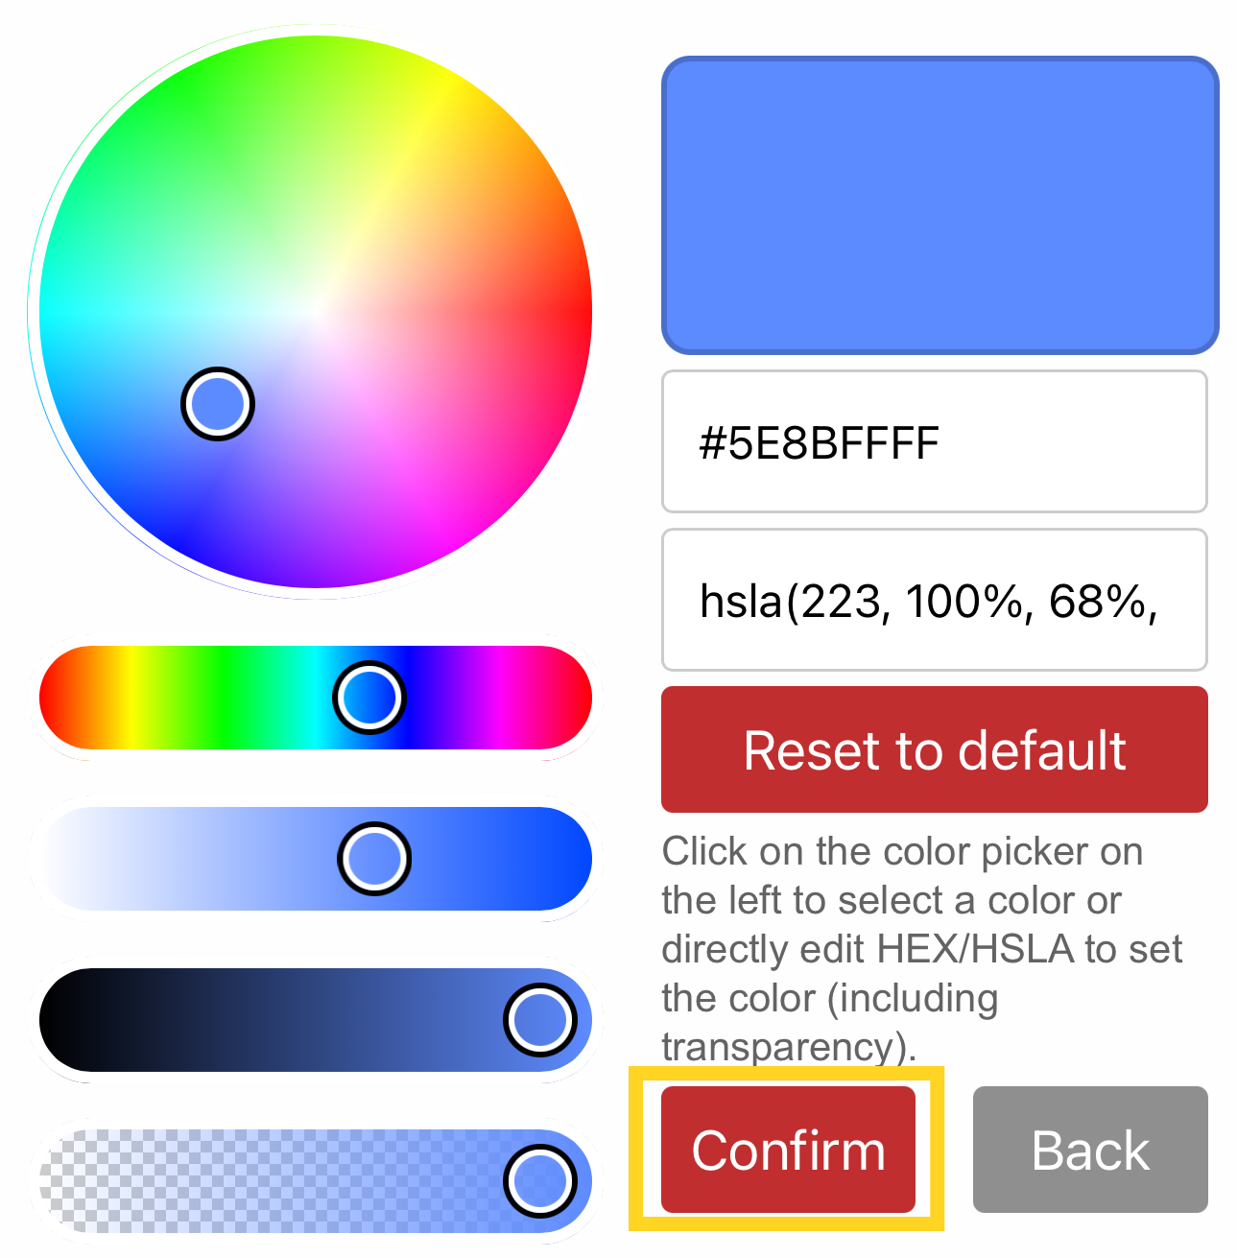
Task: Click the transparent end of alpha slider
Action: (x=59, y=1181)
